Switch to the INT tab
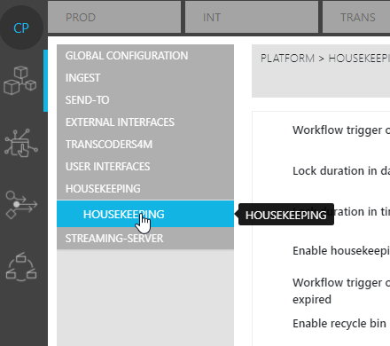390x346 pixels. (252, 17)
